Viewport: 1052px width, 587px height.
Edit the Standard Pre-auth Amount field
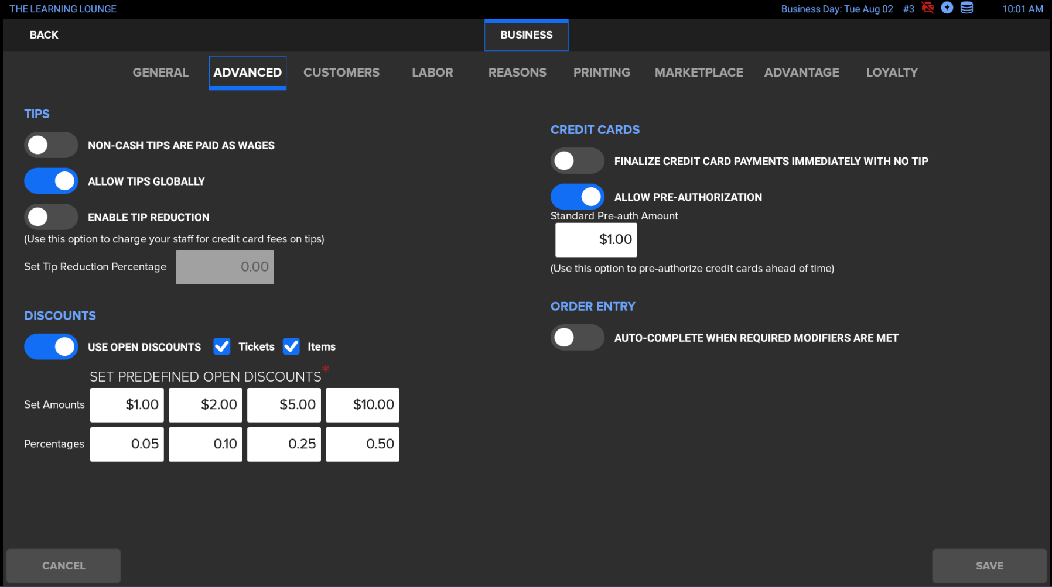[x=596, y=240]
